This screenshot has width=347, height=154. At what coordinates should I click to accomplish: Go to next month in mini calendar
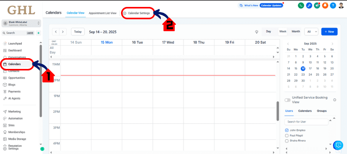[x=332, y=44]
